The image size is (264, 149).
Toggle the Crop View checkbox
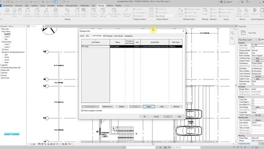coord(253,99)
